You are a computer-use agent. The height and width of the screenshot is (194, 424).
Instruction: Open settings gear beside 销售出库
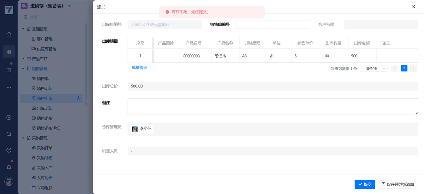79,98
